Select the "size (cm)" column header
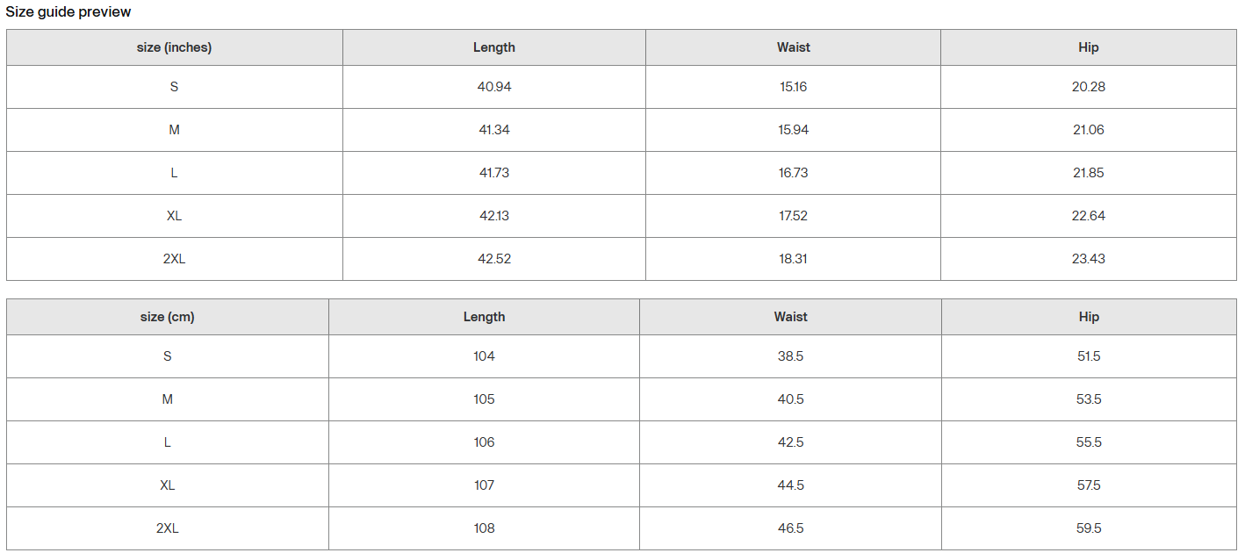 click(x=167, y=317)
